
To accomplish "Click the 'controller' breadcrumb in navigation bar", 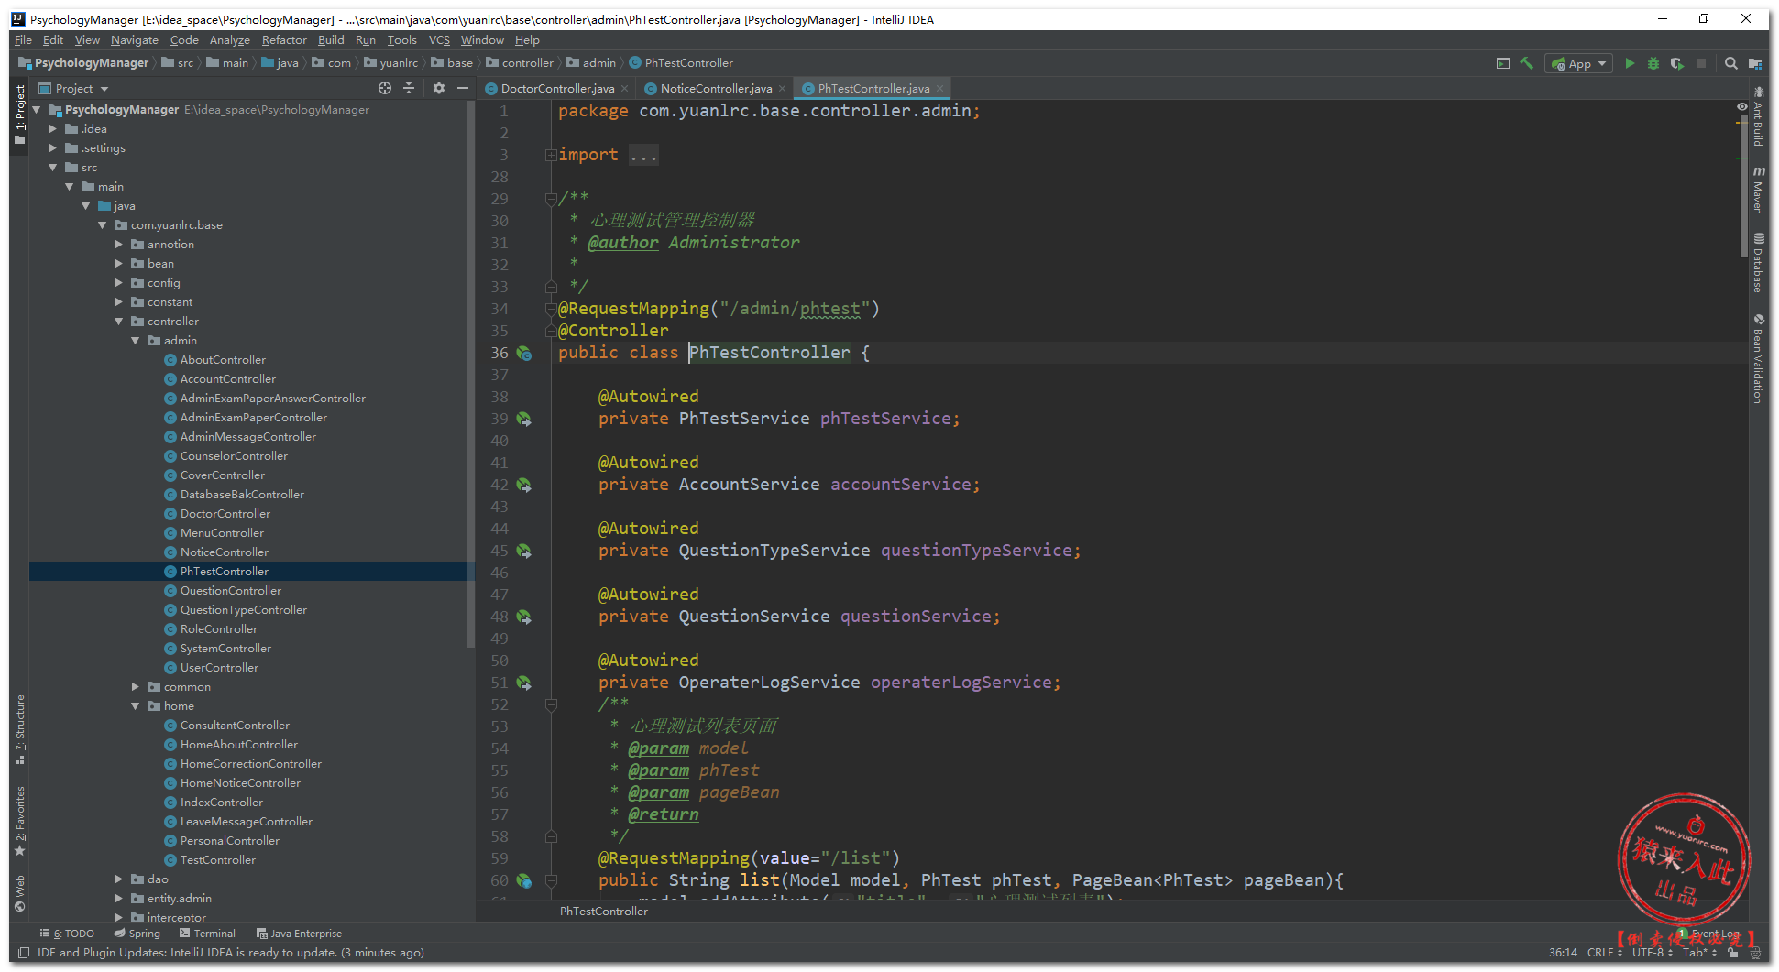I will [520, 63].
